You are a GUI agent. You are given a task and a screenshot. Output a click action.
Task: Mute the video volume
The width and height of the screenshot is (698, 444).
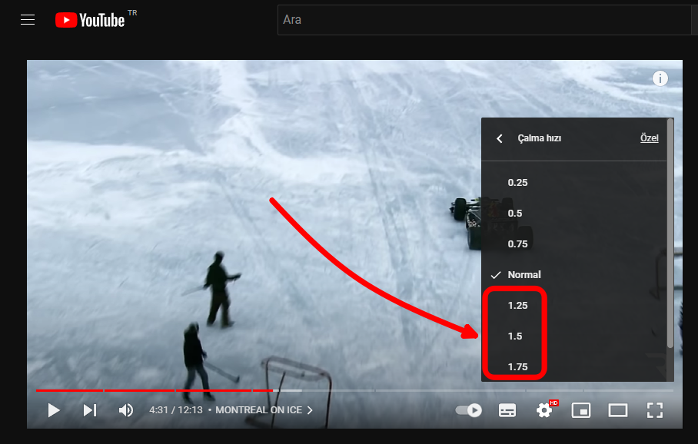(126, 410)
